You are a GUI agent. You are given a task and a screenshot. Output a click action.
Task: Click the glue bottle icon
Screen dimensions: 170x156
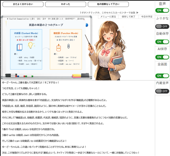[x=59, y=48]
